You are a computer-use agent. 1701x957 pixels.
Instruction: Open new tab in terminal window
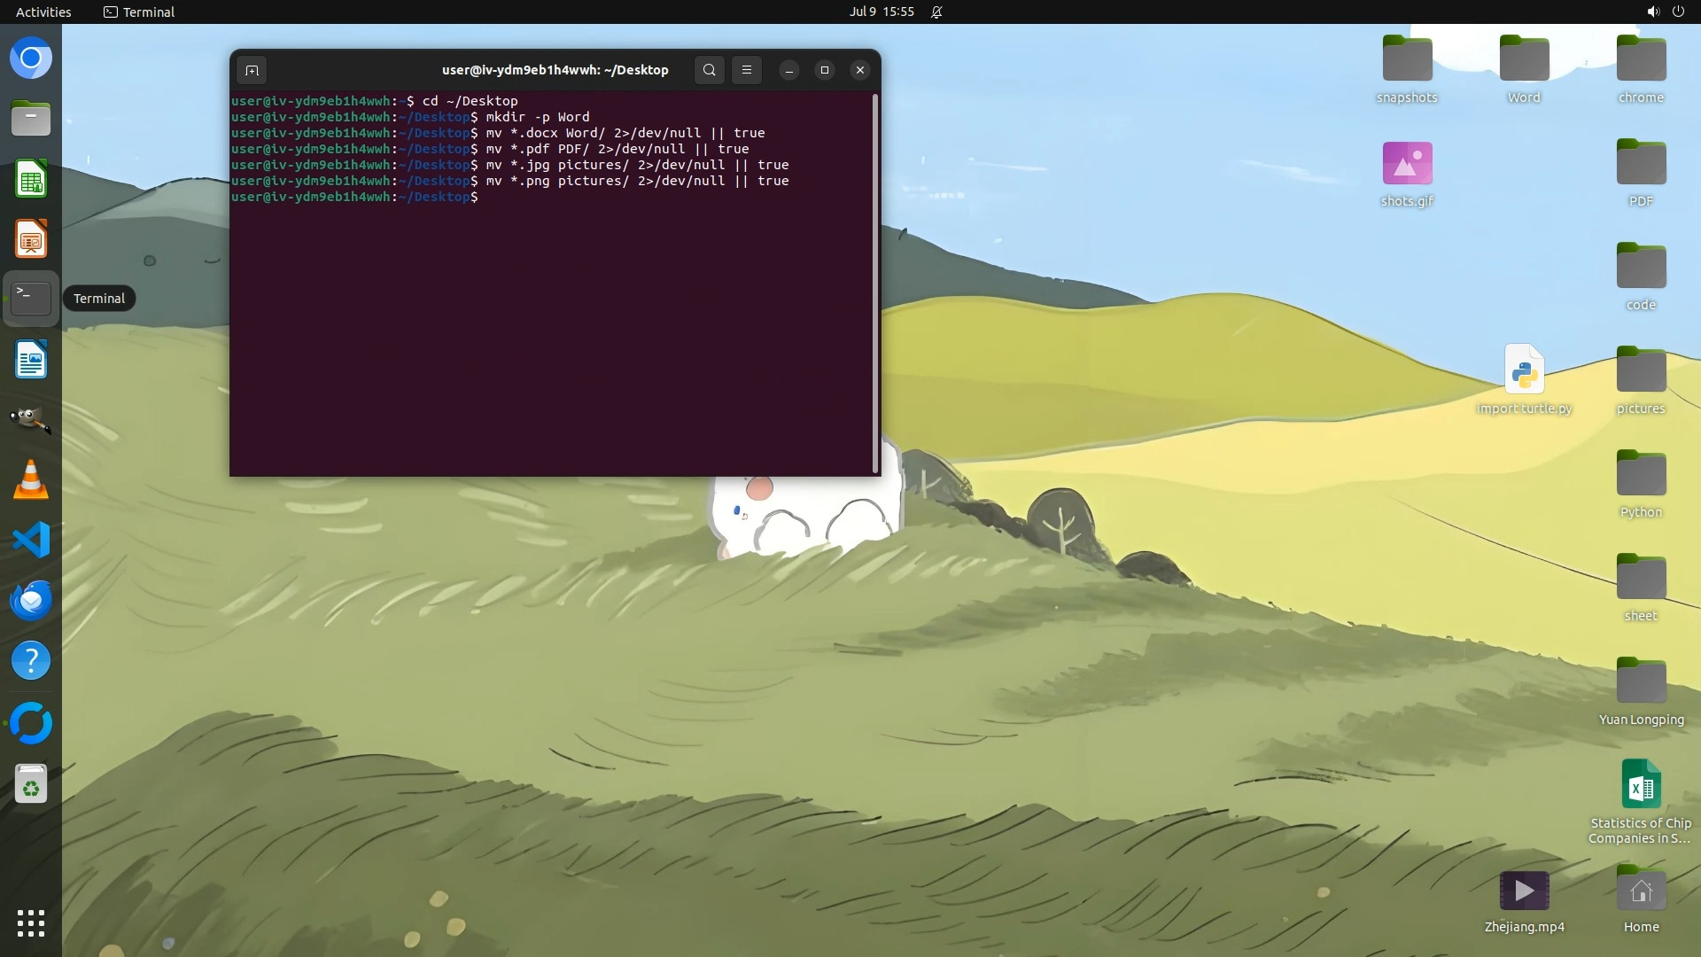click(252, 70)
